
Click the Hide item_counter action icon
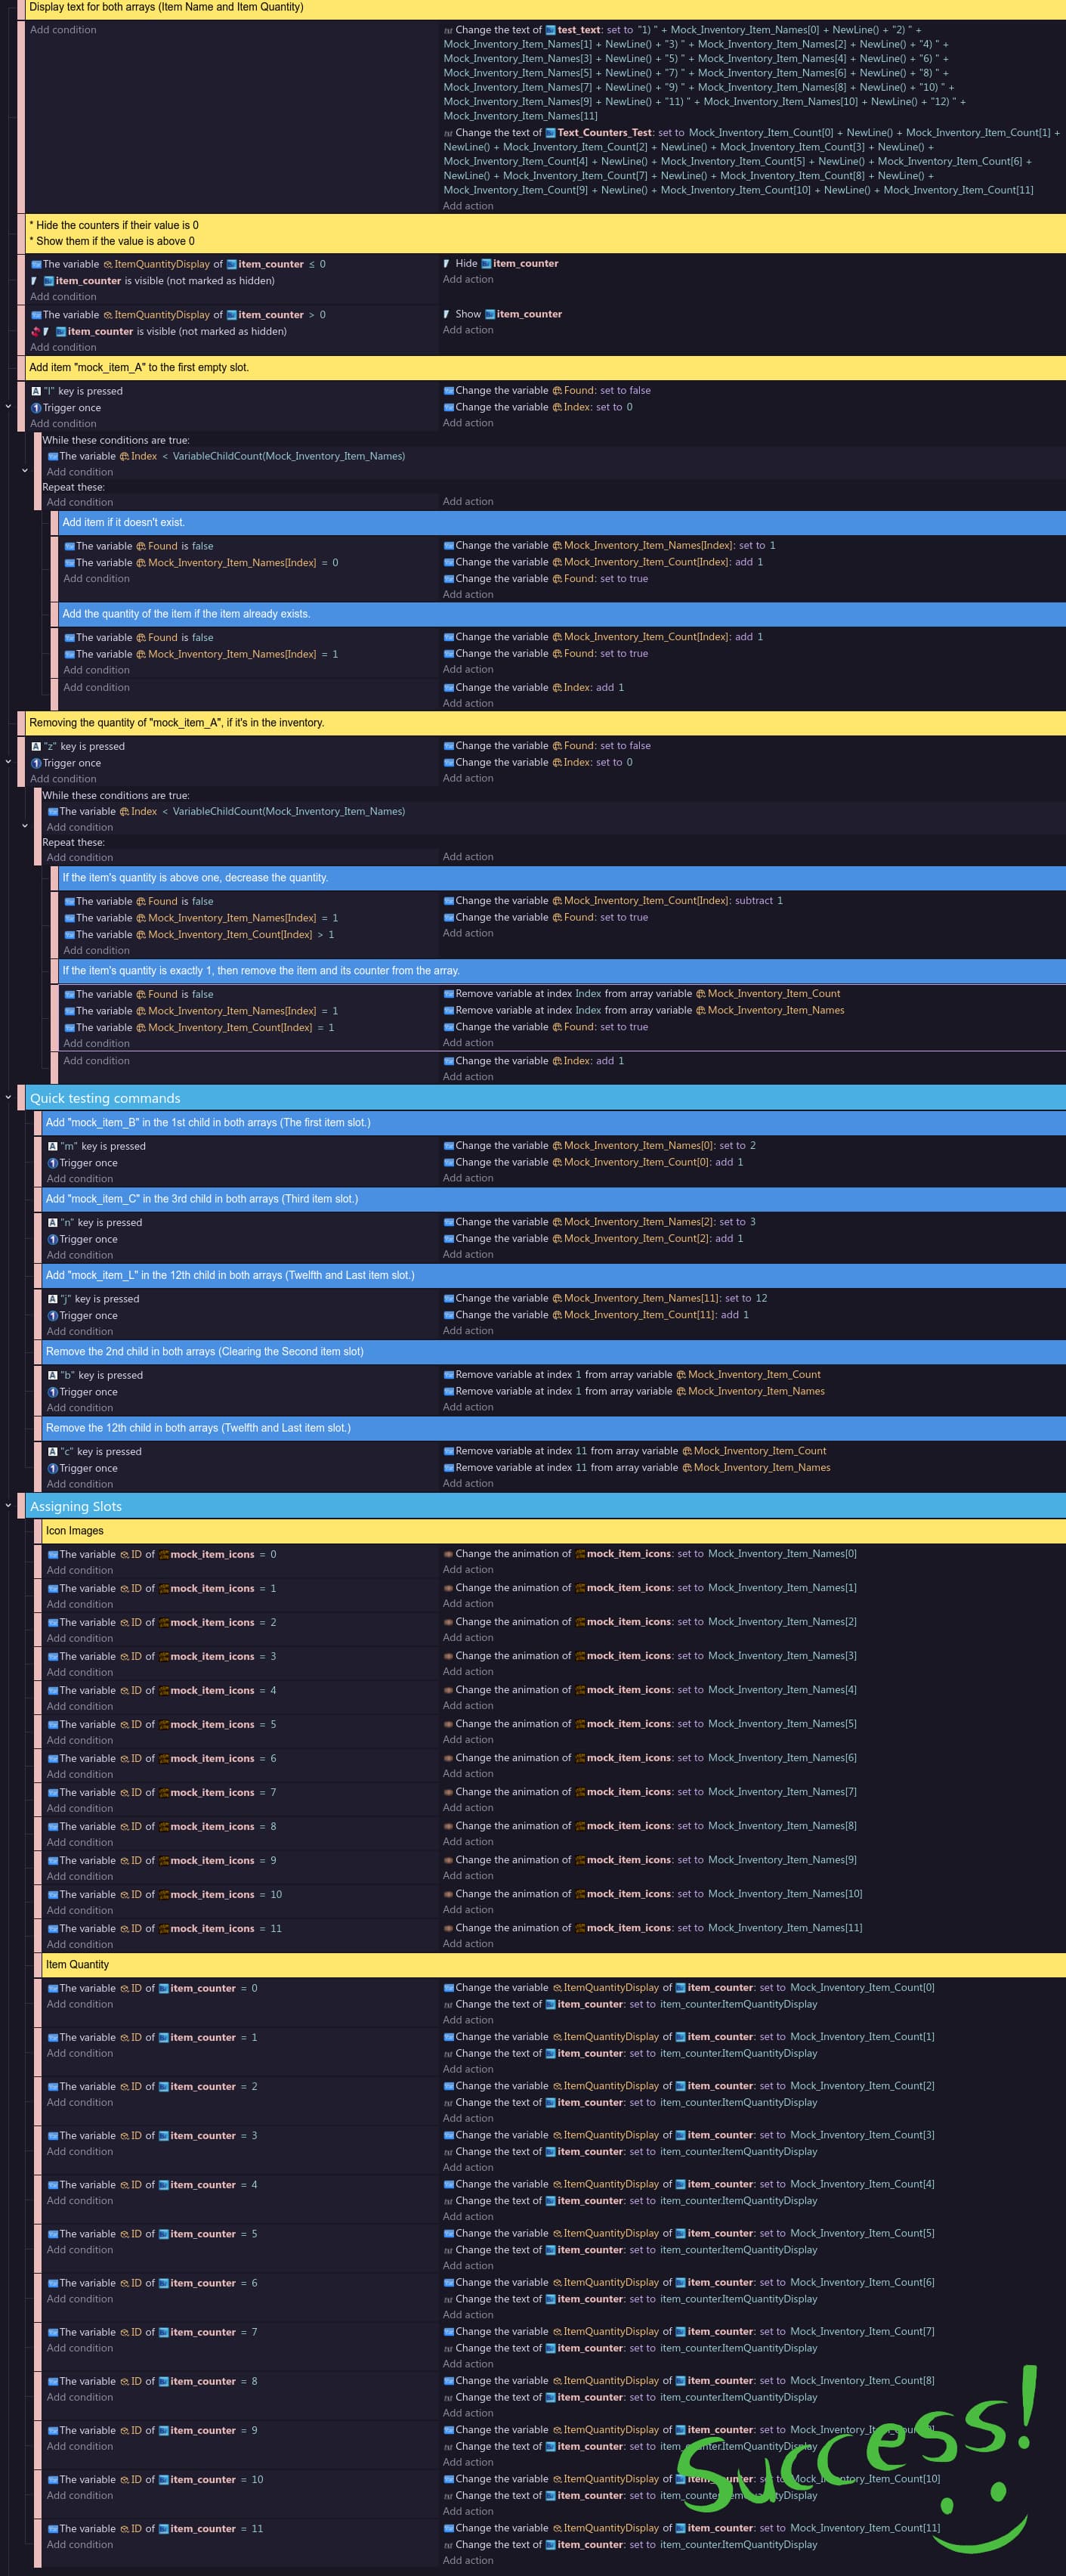click(447, 264)
